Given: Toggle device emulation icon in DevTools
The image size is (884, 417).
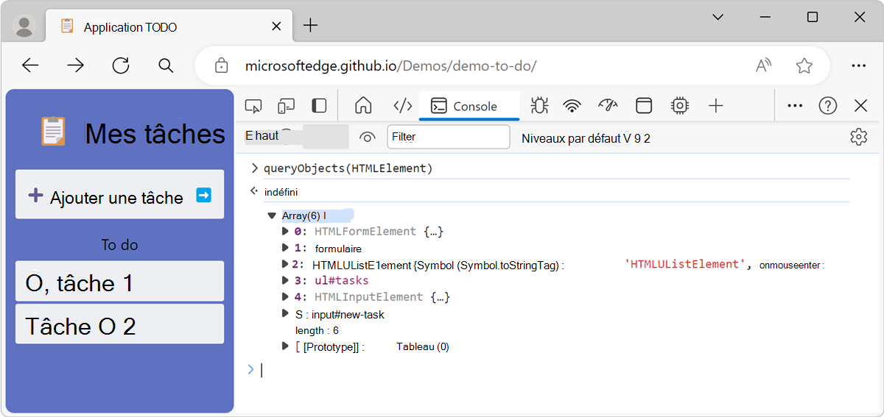Looking at the screenshot, I should coord(286,106).
